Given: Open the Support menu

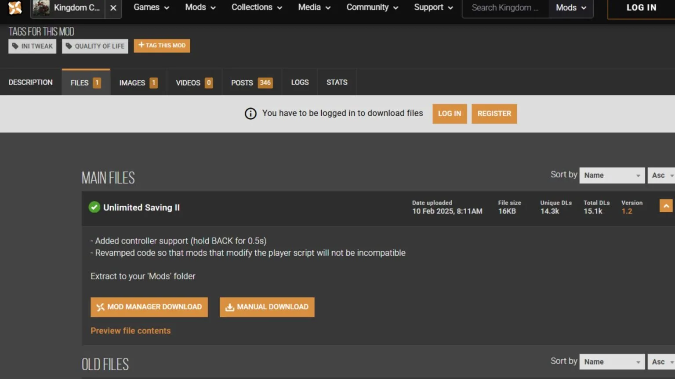Looking at the screenshot, I should pyautogui.click(x=433, y=7).
